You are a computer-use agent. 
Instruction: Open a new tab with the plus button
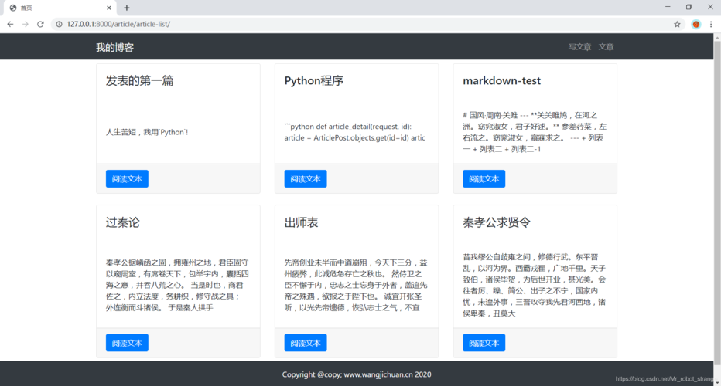[x=127, y=8]
